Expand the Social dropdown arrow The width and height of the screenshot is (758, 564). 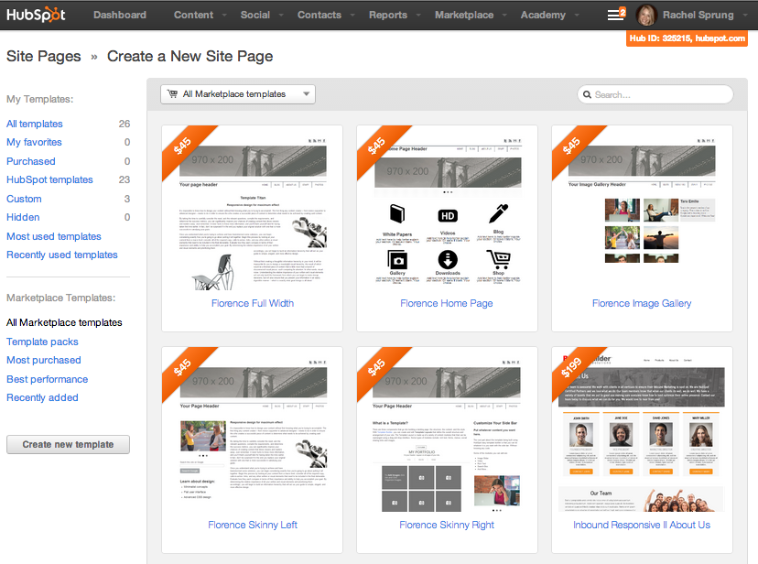(x=281, y=16)
